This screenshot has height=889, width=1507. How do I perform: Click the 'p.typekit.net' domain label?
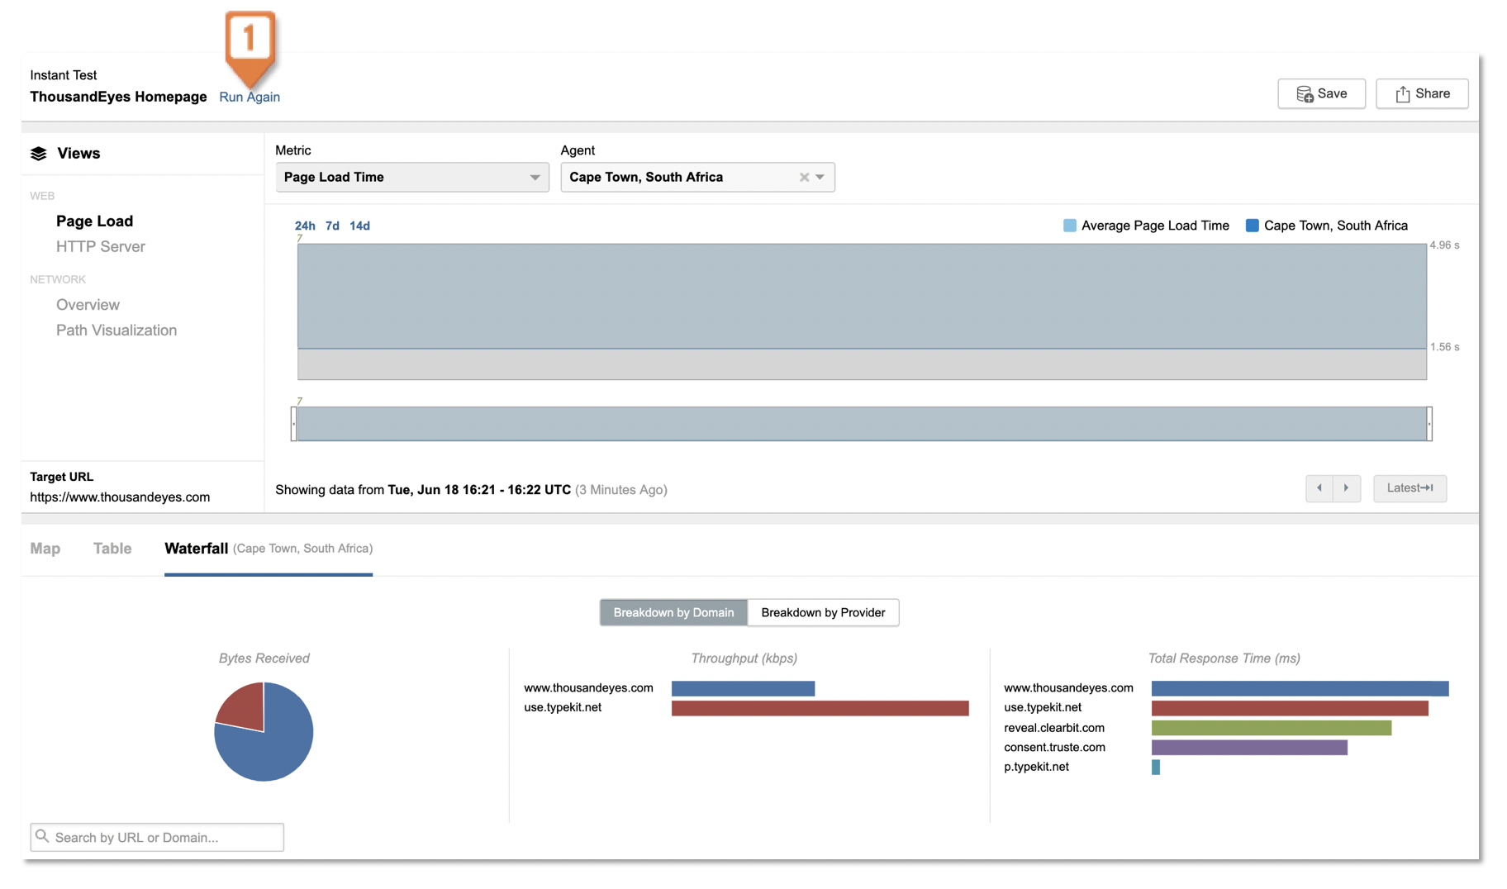tap(1036, 768)
